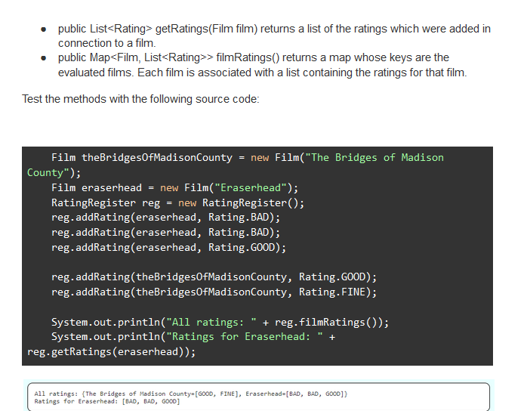The width and height of the screenshot is (527, 411).
Task: Click output line starting 'All ratings: {The Bridges of Madison County'
Action: (x=191, y=394)
